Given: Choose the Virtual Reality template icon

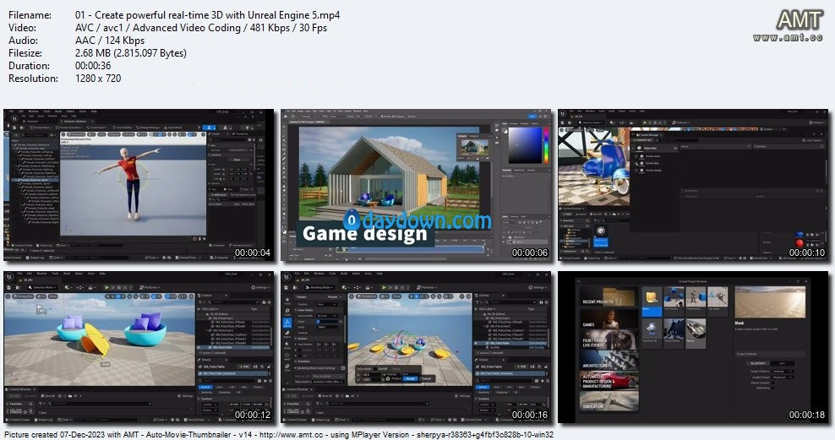Looking at the screenshot, I should [674, 329].
